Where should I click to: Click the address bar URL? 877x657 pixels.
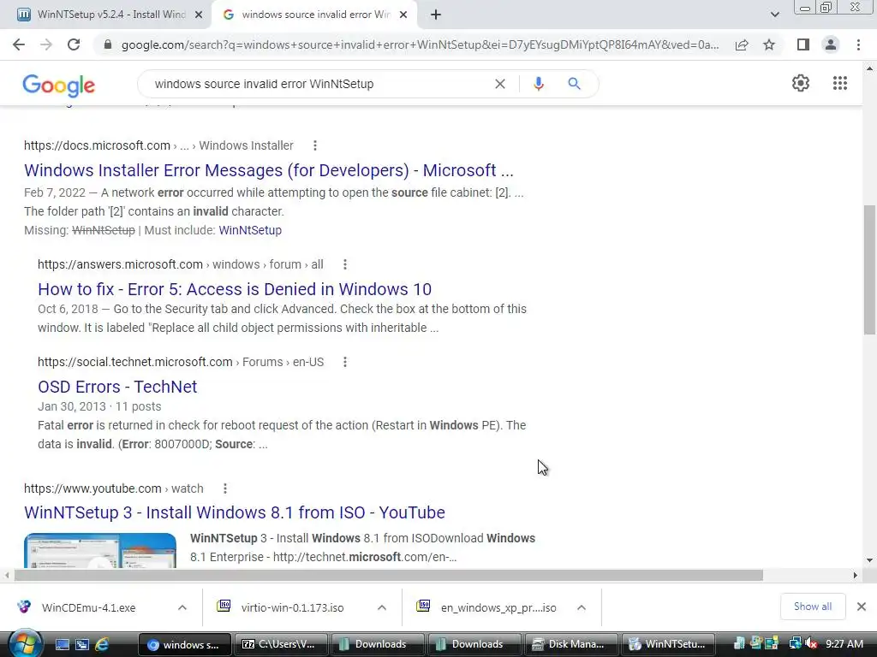click(x=420, y=44)
